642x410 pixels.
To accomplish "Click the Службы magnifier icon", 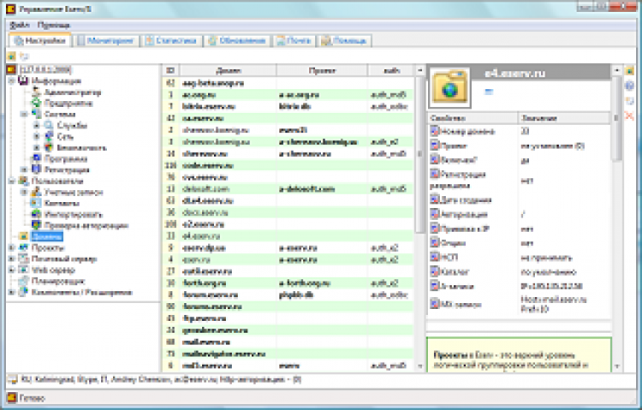I will 49,125.
